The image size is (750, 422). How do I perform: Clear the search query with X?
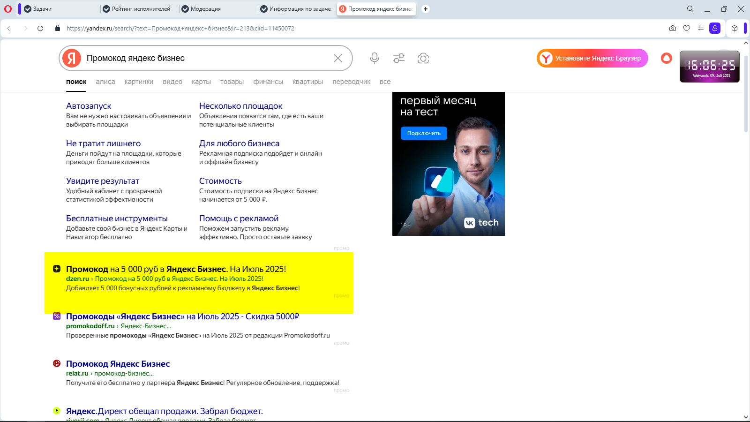338,58
